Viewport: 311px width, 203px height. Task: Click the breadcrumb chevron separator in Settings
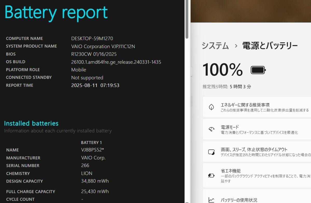tap(236, 46)
